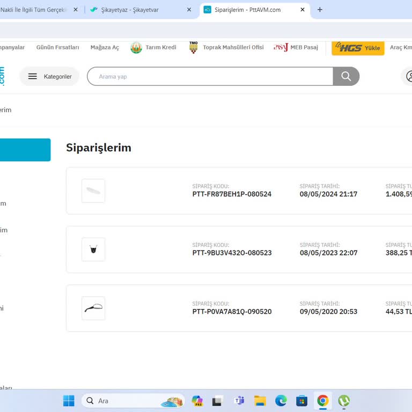Switch to the Siparişlerim - PttAVM.com tab
Screen dimensions: 412x412
(x=255, y=10)
